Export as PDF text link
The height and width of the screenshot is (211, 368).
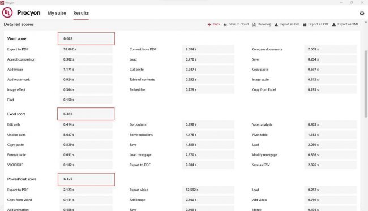click(318, 24)
